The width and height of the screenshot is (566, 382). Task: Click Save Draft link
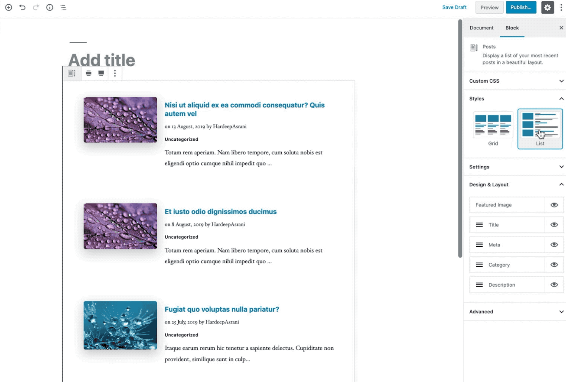tap(454, 7)
